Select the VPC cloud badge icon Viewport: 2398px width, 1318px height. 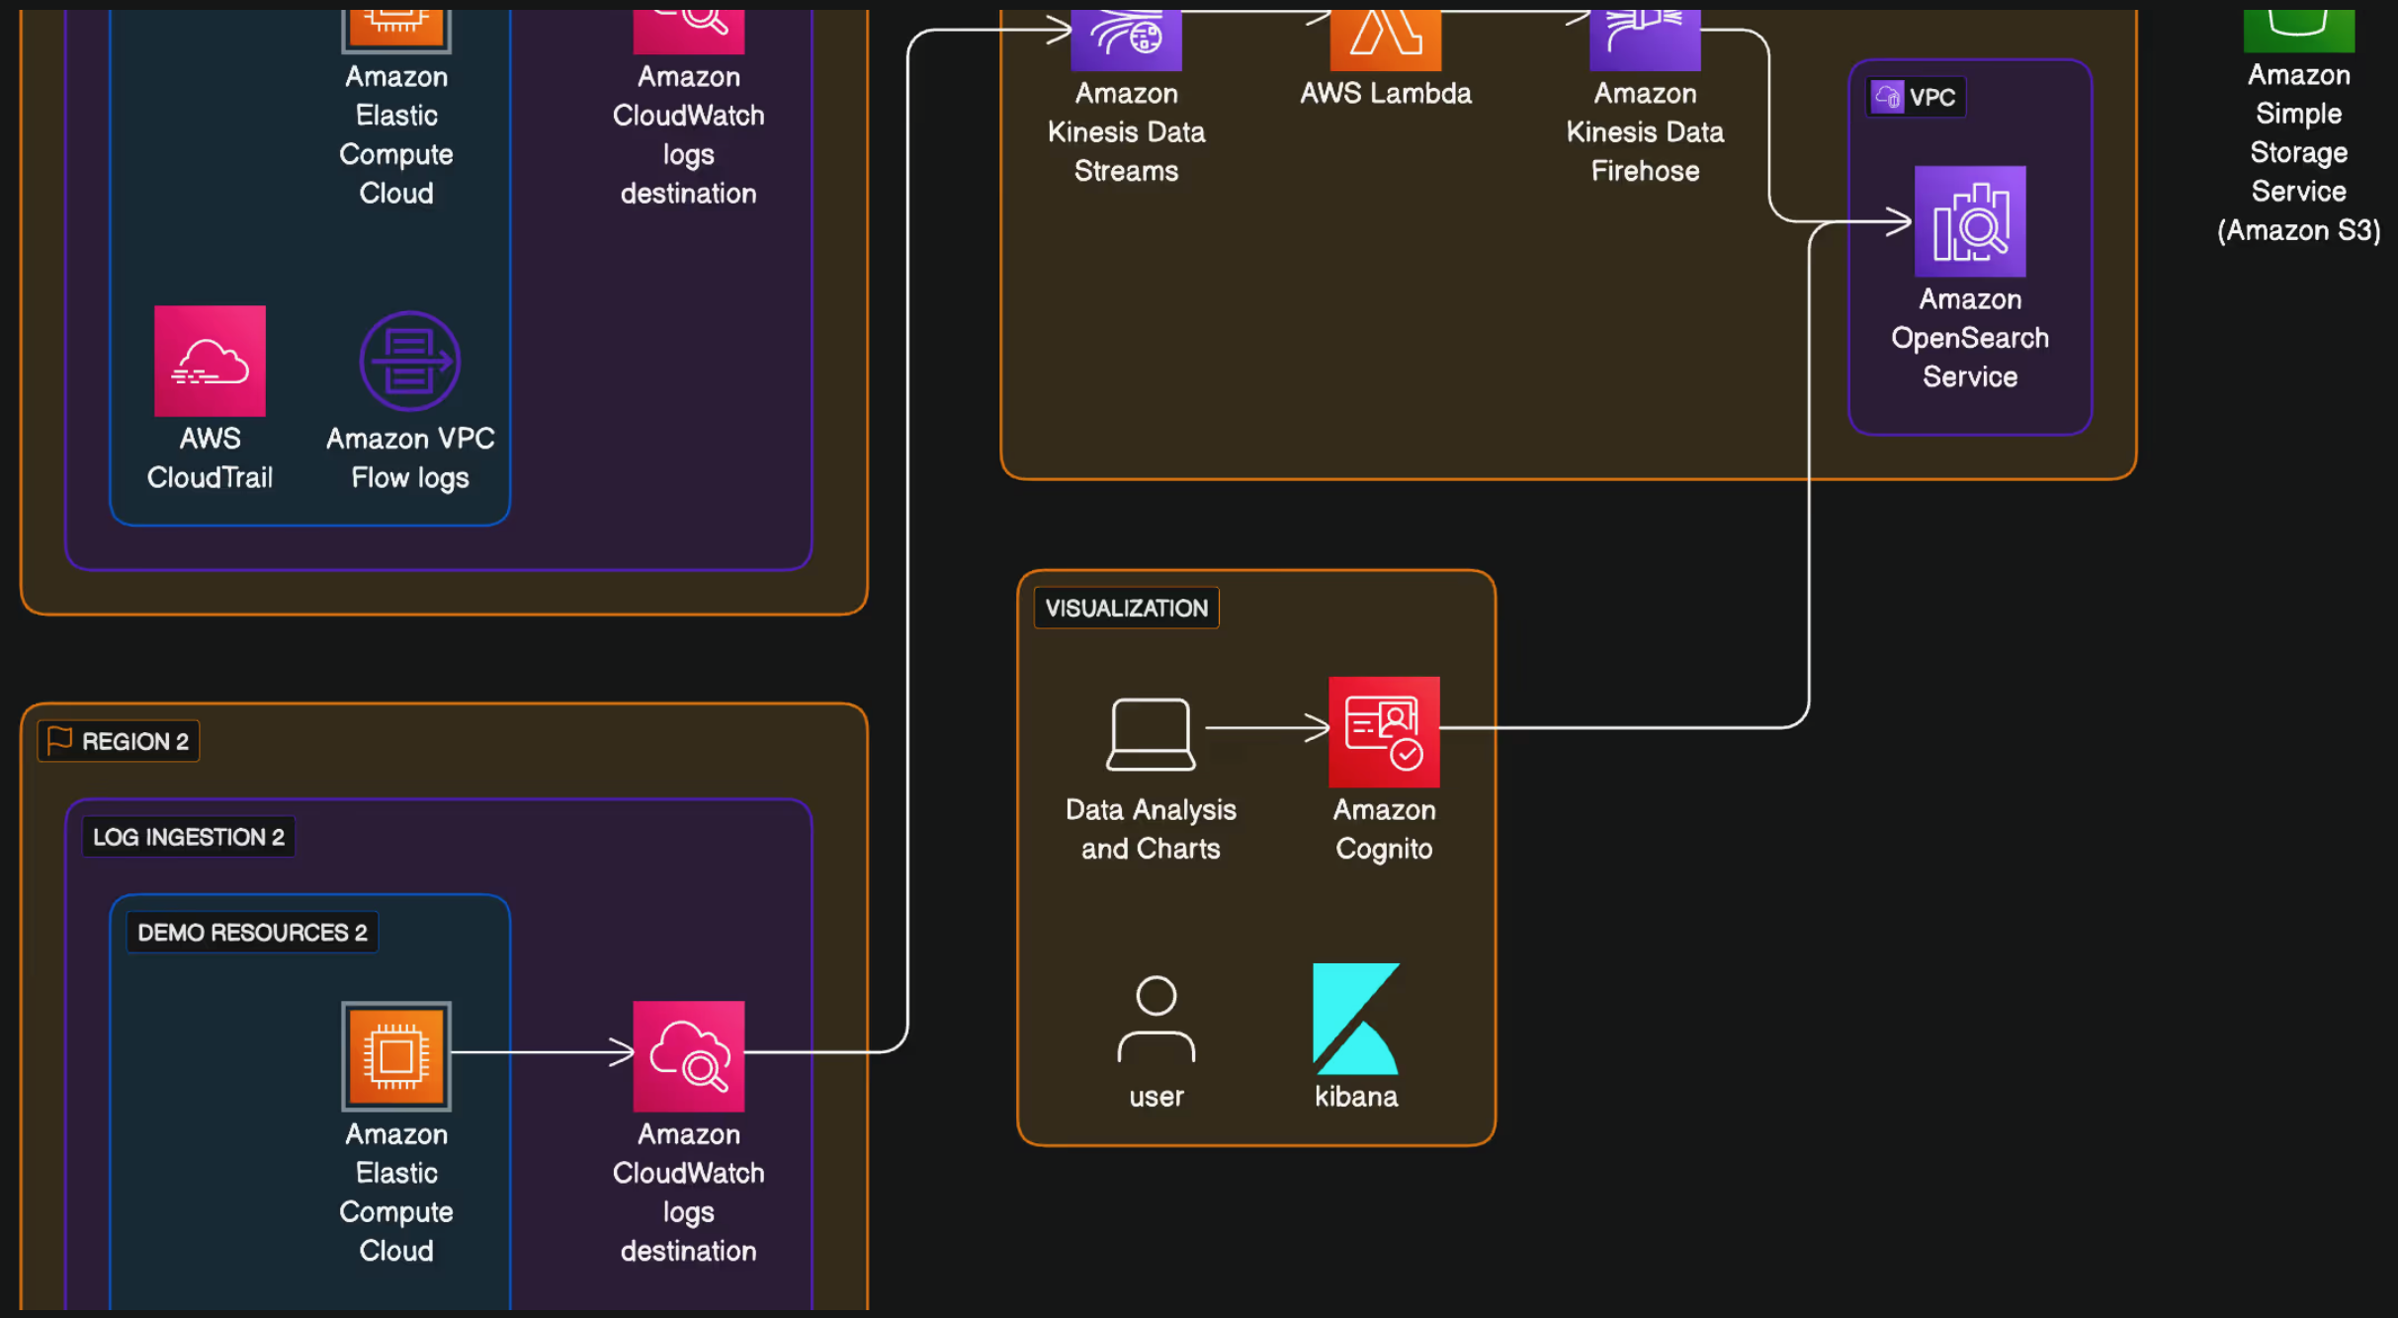click(1888, 97)
